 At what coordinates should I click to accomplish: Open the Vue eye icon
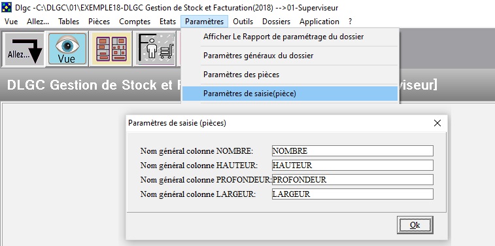point(67,49)
